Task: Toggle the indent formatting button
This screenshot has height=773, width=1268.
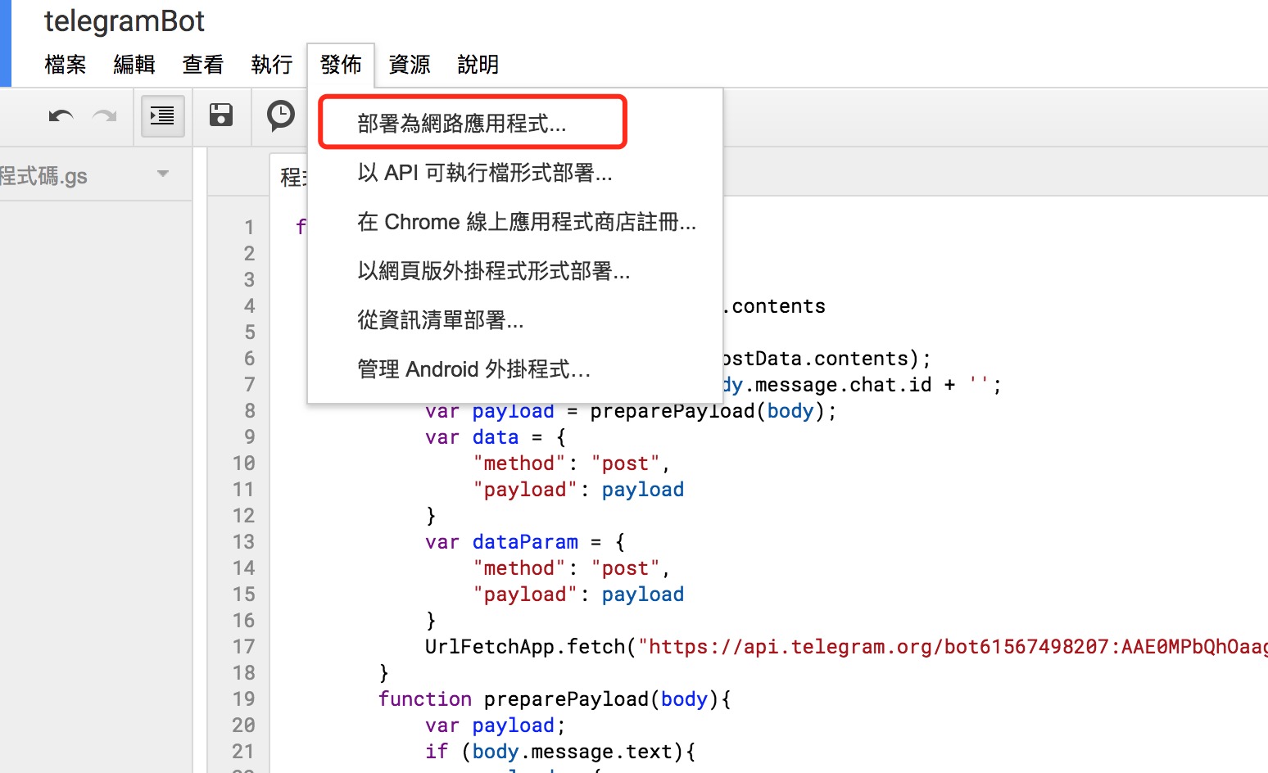Action: [162, 115]
